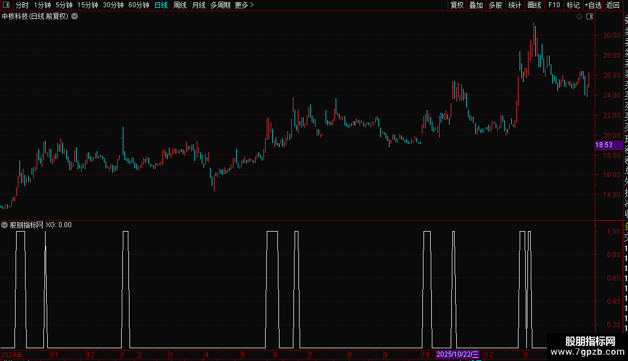Expand the 更多 periods menu
This screenshot has height=361, width=628.
point(245,5)
